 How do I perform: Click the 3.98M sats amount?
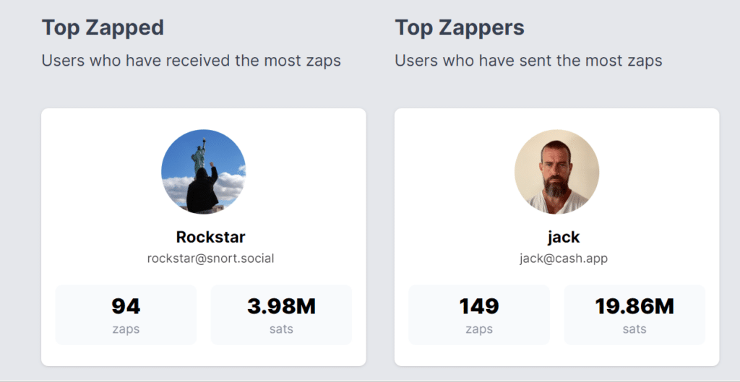(x=281, y=306)
